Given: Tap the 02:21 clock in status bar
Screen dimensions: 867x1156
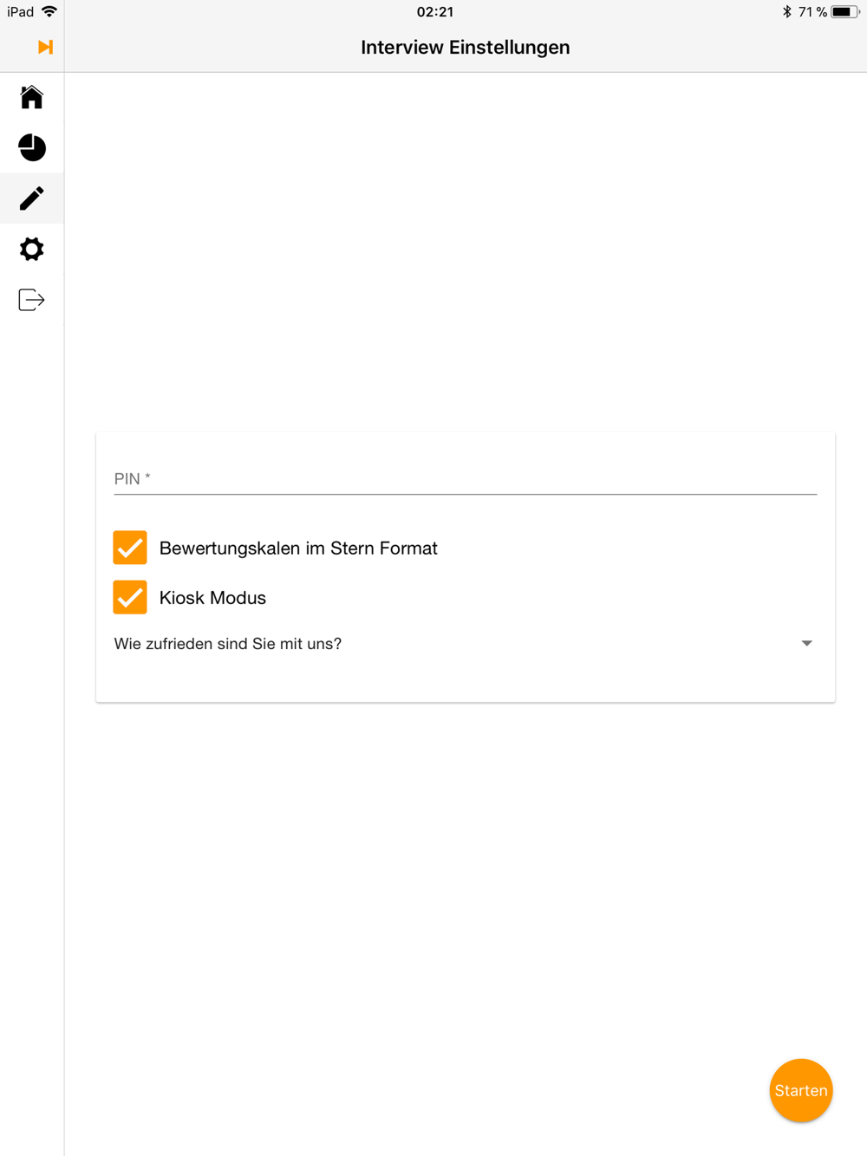Looking at the screenshot, I should click(434, 12).
